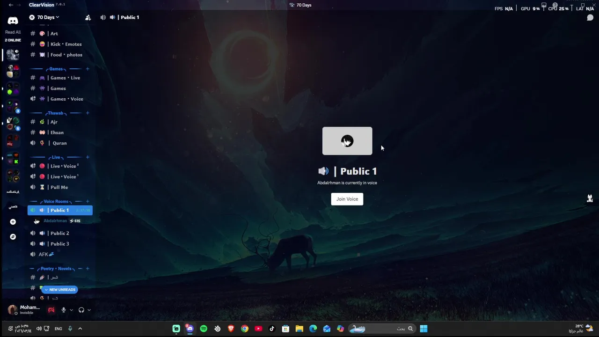599x337 pixels.
Task: Open Microsoft Edge from taskbar
Action: (313, 329)
